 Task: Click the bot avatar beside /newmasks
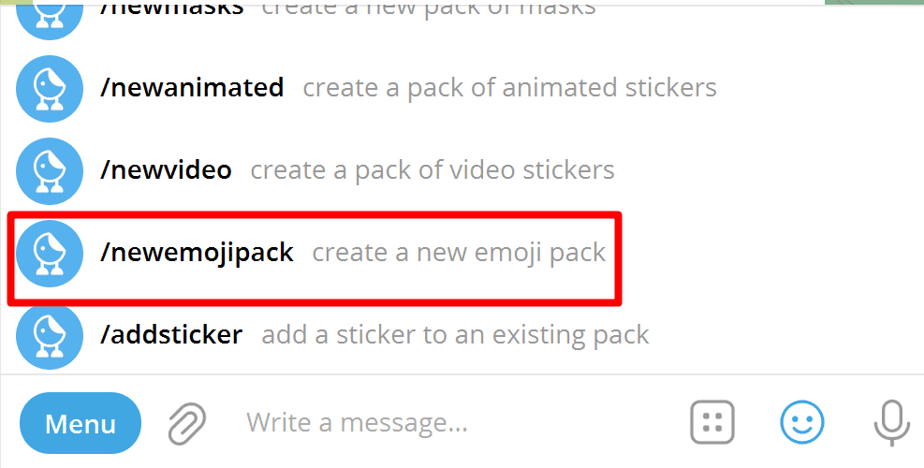[51, 13]
